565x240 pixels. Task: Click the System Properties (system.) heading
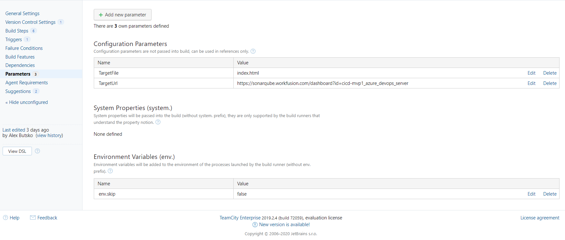(133, 108)
